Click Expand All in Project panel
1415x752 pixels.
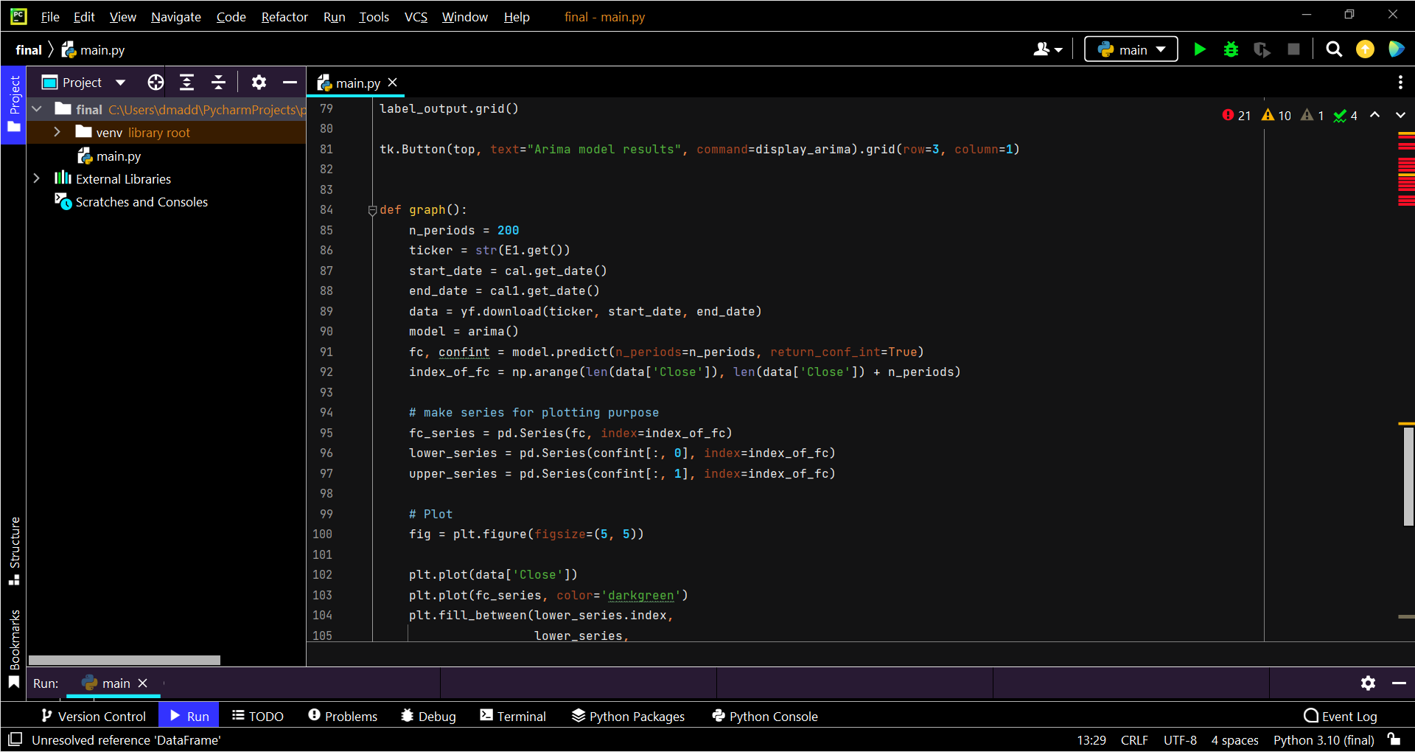pyautogui.click(x=187, y=83)
